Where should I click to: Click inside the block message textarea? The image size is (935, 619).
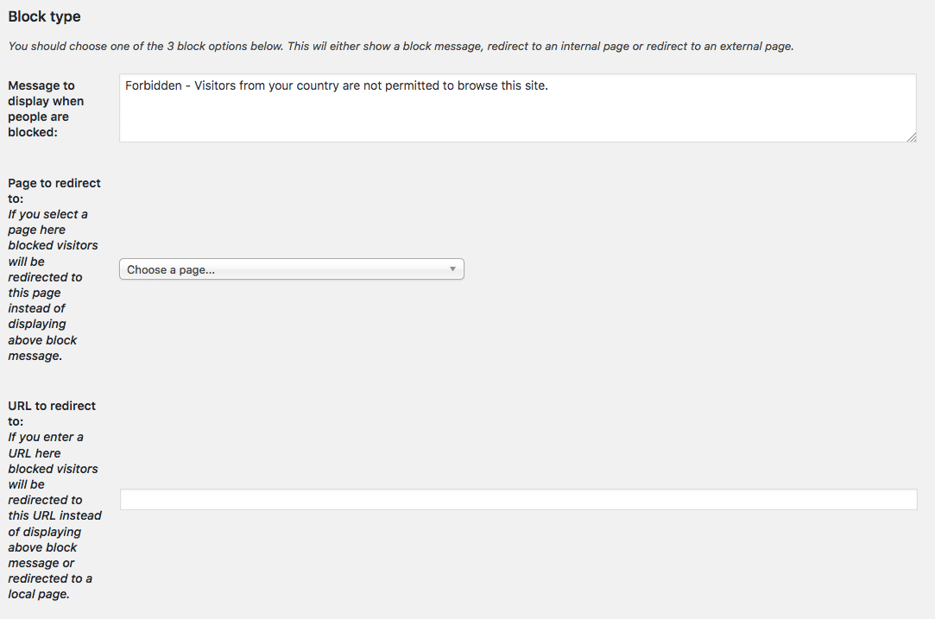pos(518,108)
